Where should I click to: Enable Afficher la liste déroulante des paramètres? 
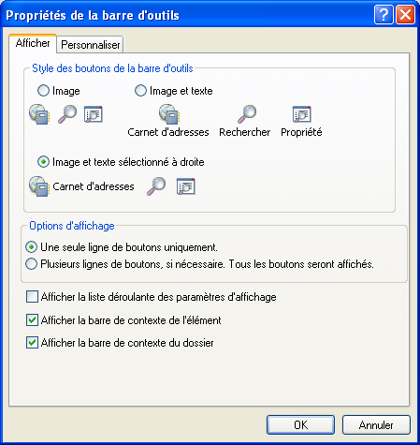(32, 297)
